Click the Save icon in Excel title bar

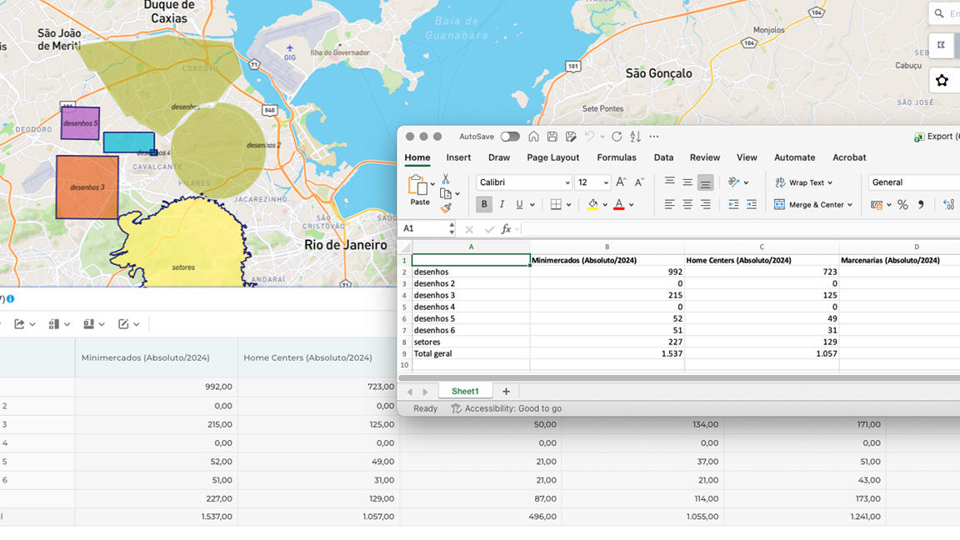point(552,137)
